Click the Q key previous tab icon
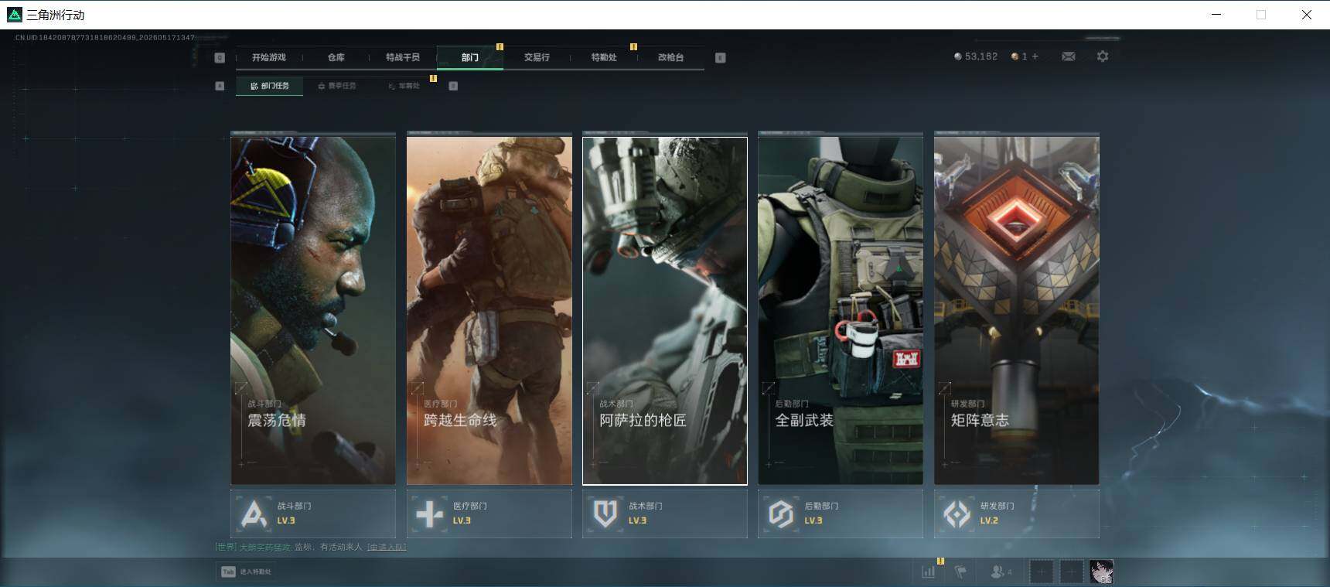This screenshot has height=587, width=1330. click(x=220, y=57)
